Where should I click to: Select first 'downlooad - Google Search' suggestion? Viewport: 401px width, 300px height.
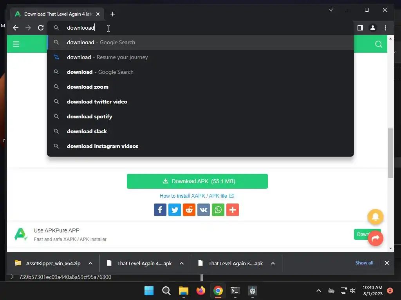[200, 42]
